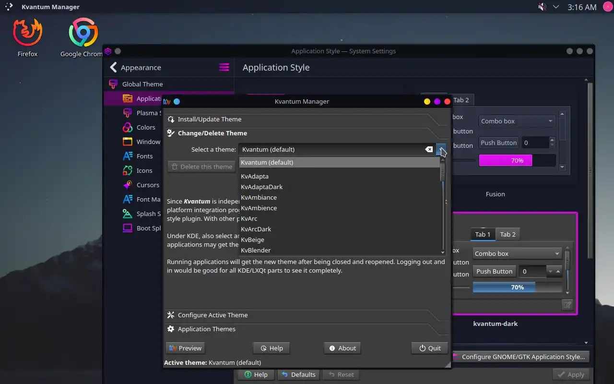Click spin box value in kvantum-dark preview
614x384 pixels.
[x=532, y=271]
